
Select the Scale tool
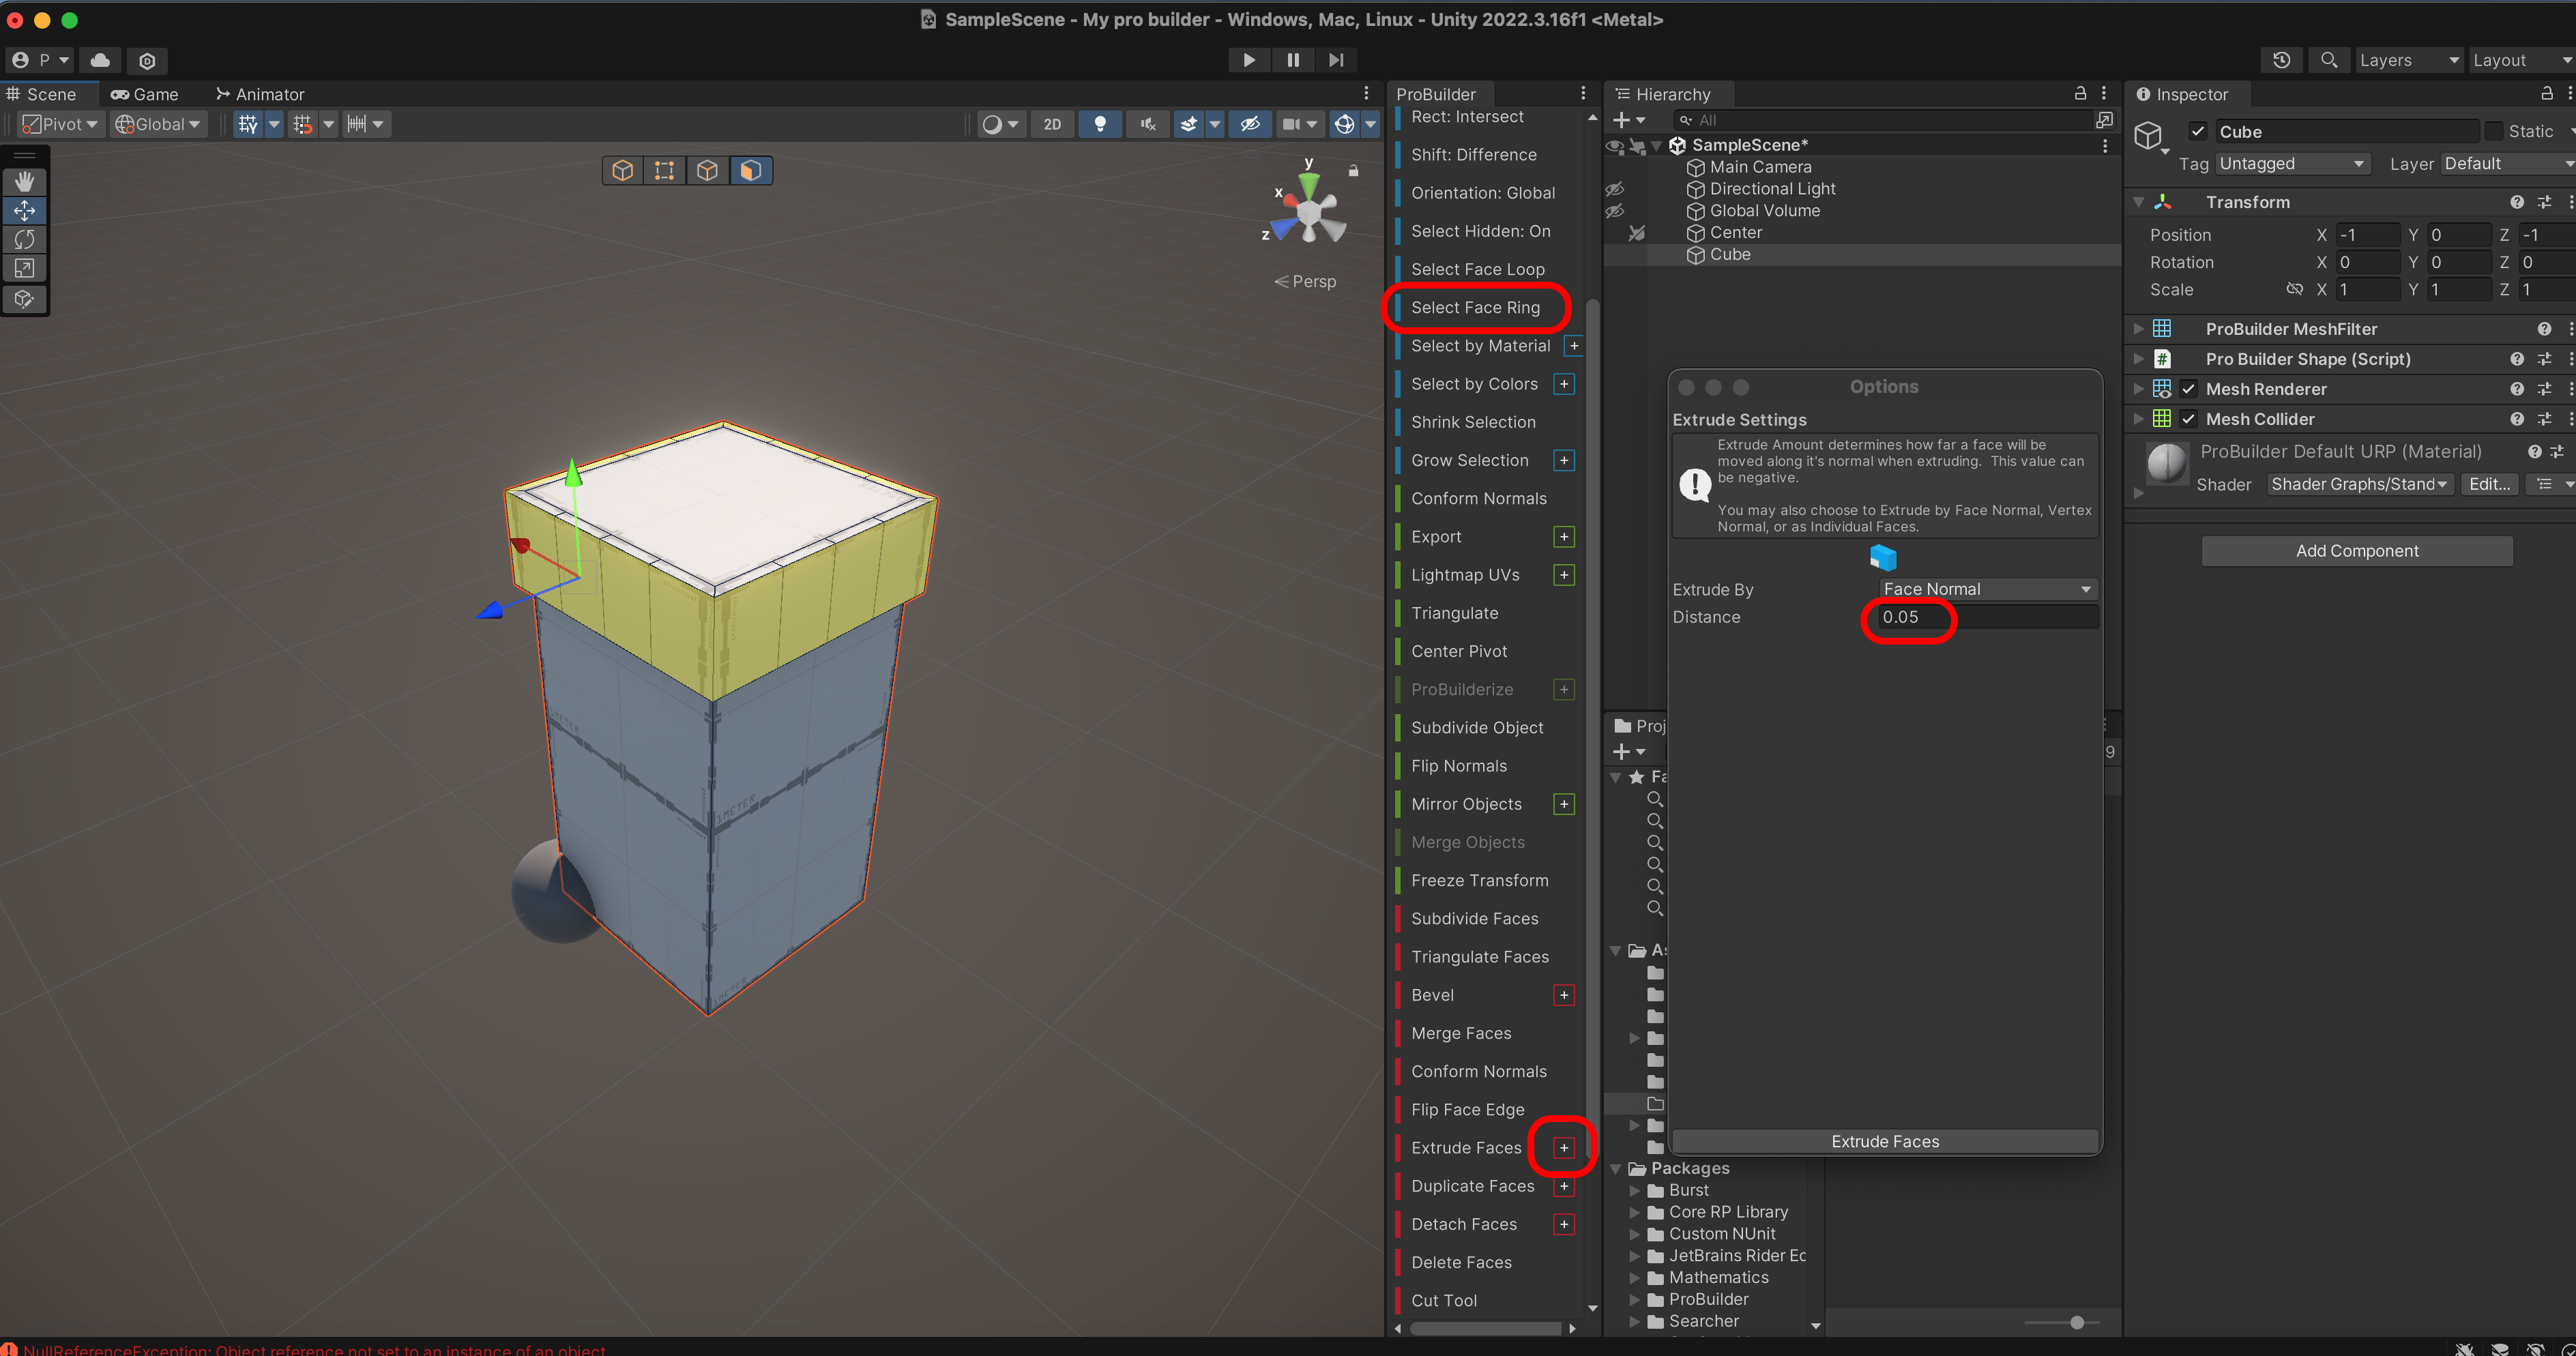pyautogui.click(x=24, y=268)
